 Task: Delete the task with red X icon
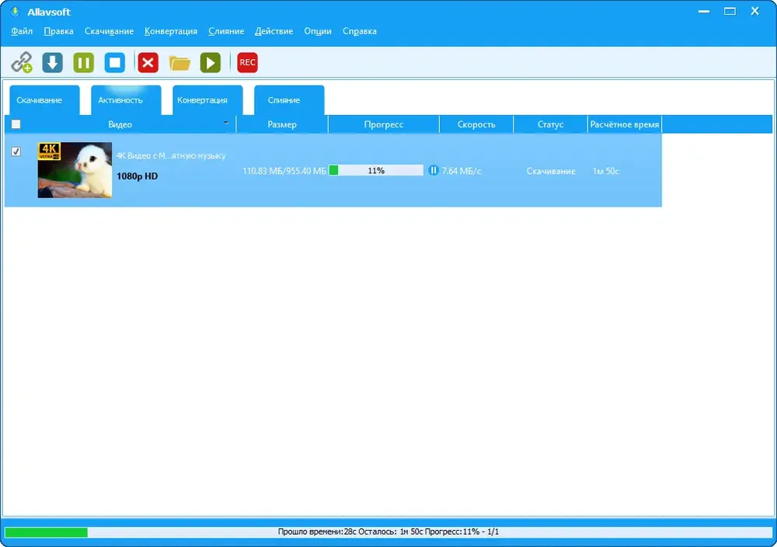pyautogui.click(x=148, y=62)
